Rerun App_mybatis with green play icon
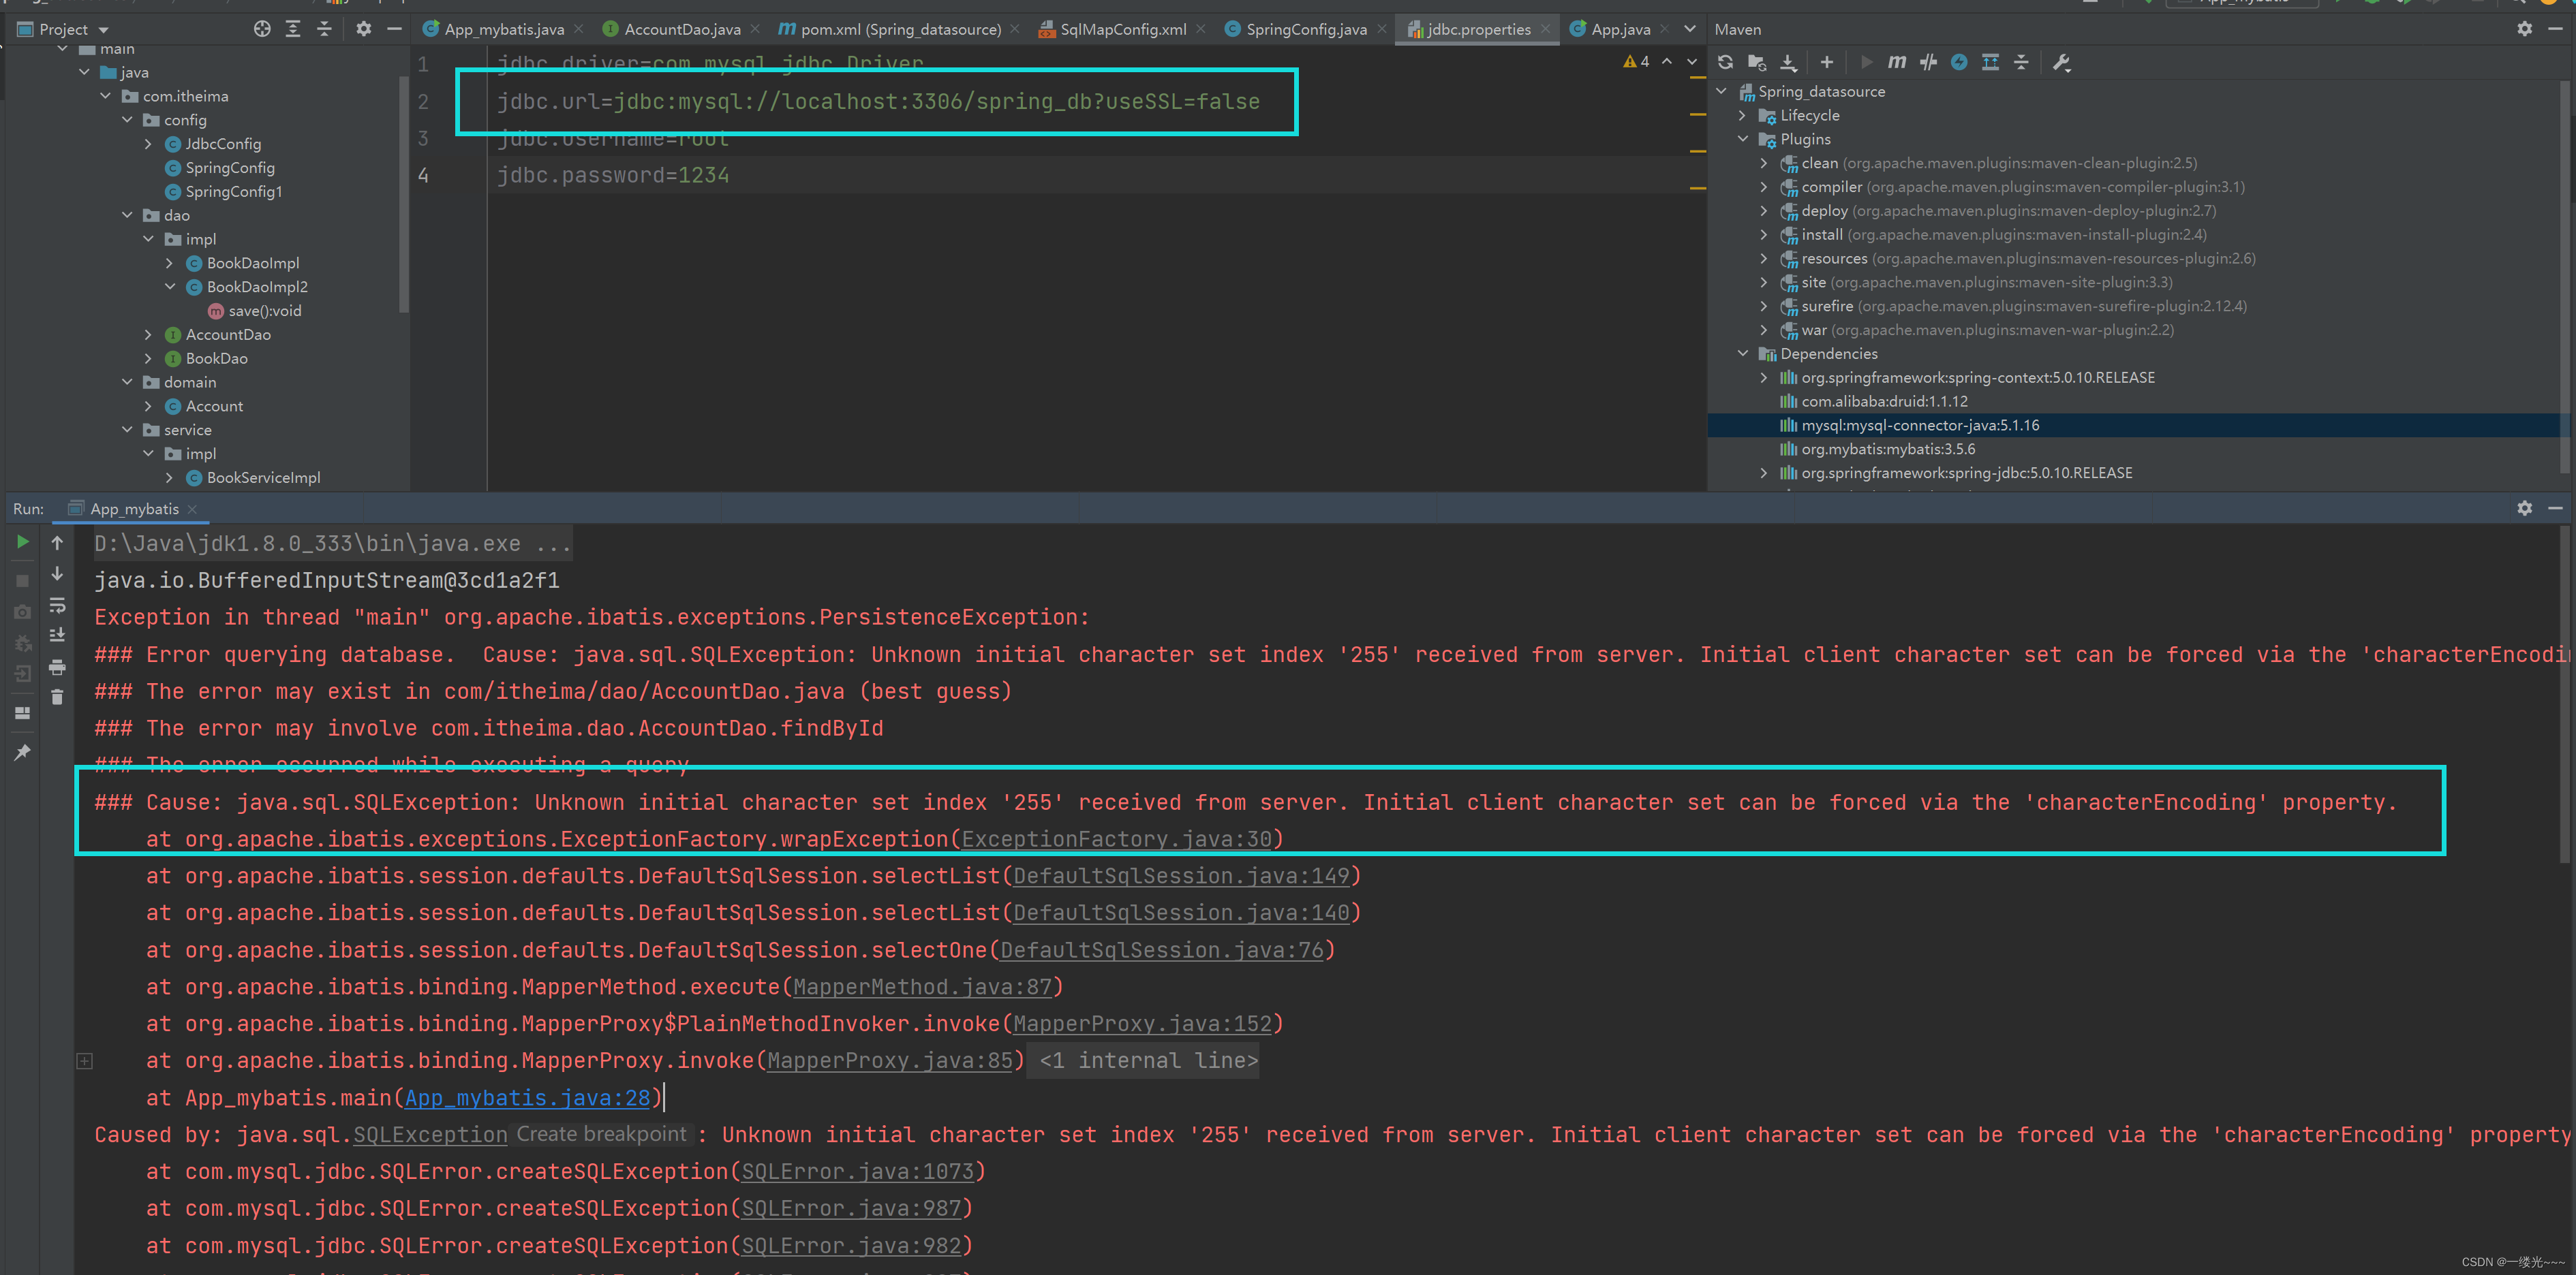 [x=22, y=543]
